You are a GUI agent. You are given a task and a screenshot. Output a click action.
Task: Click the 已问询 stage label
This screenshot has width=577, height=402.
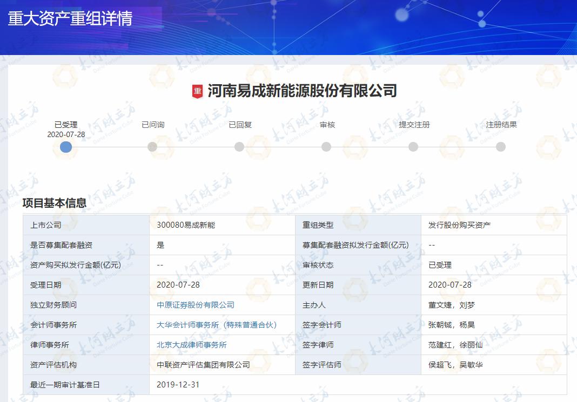[153, 125]
